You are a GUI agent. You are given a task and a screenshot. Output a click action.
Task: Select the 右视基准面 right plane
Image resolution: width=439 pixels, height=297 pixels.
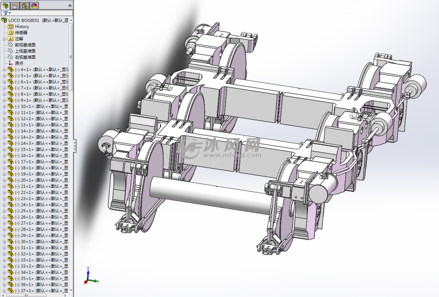click(25, 57)
